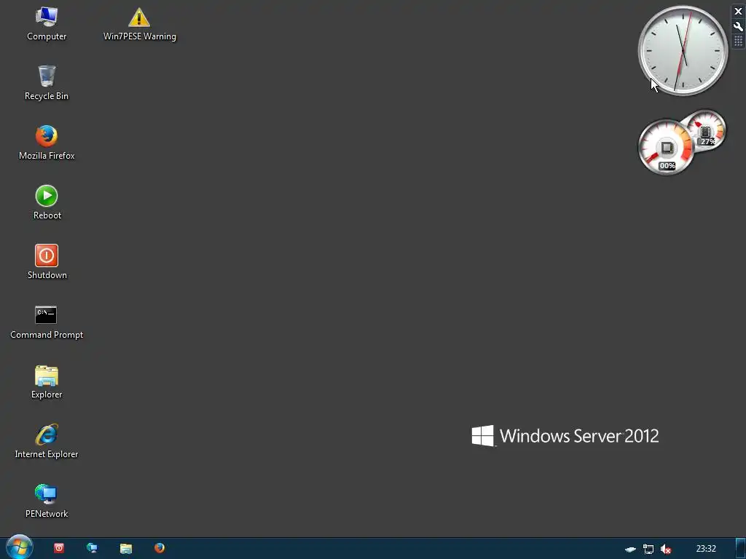Open the folder Explorer icon in taskbar

[x=125, y=548]
